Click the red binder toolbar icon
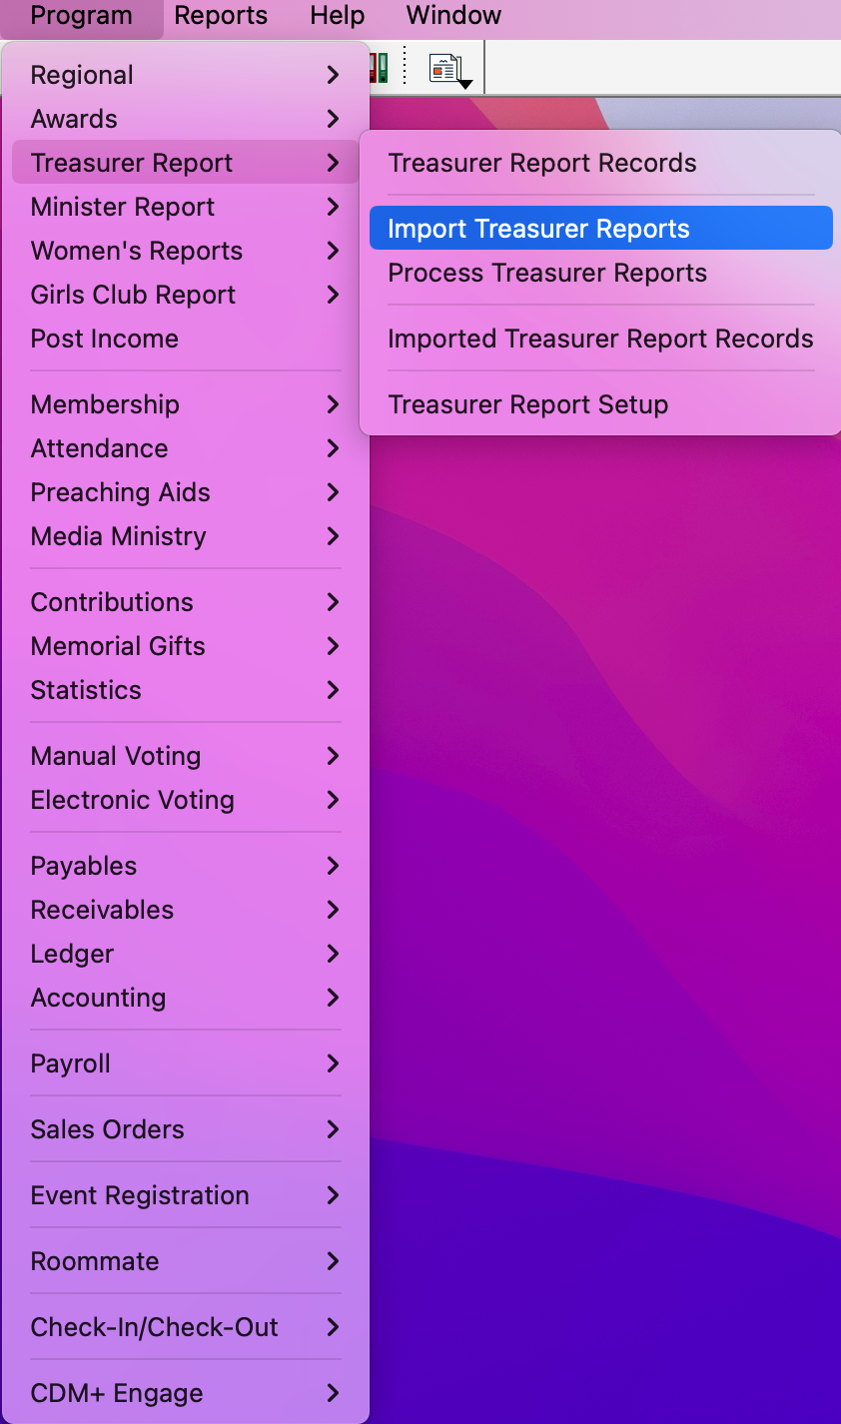 coord(374,68)
